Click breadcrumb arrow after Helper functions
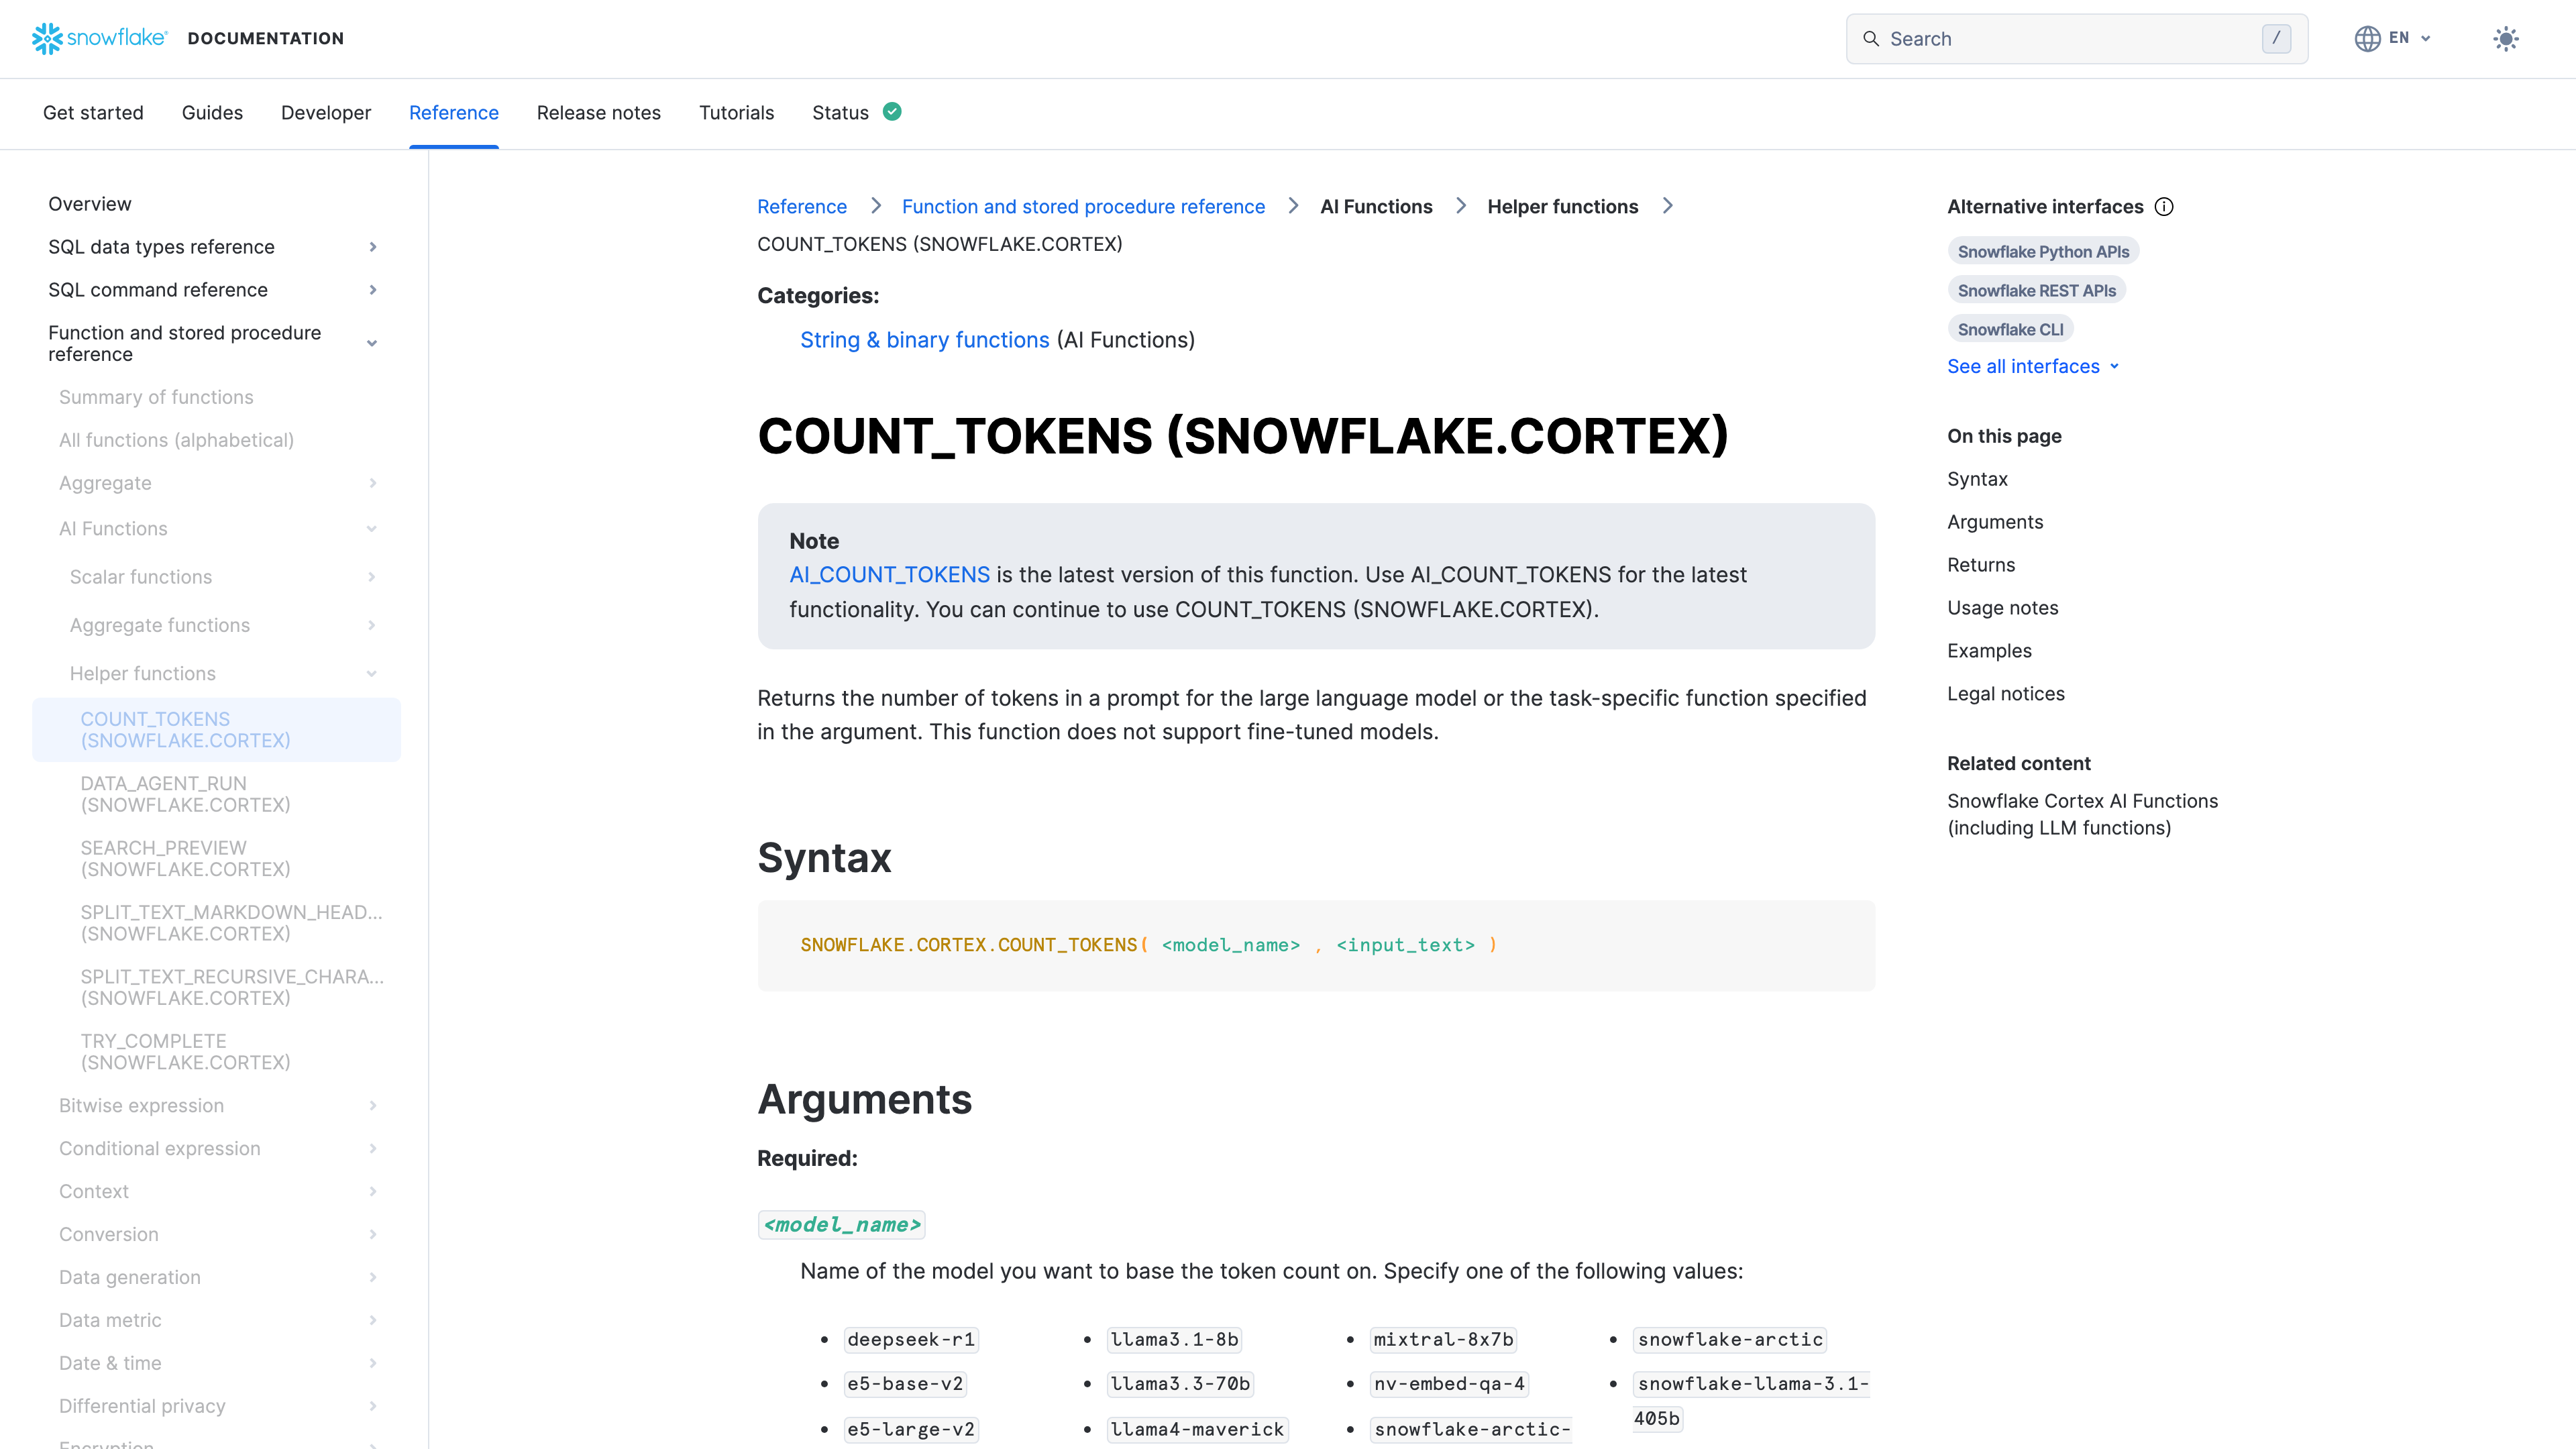The width and height of the screenshot is (2576, 1449). click(x=1667, y=206)
